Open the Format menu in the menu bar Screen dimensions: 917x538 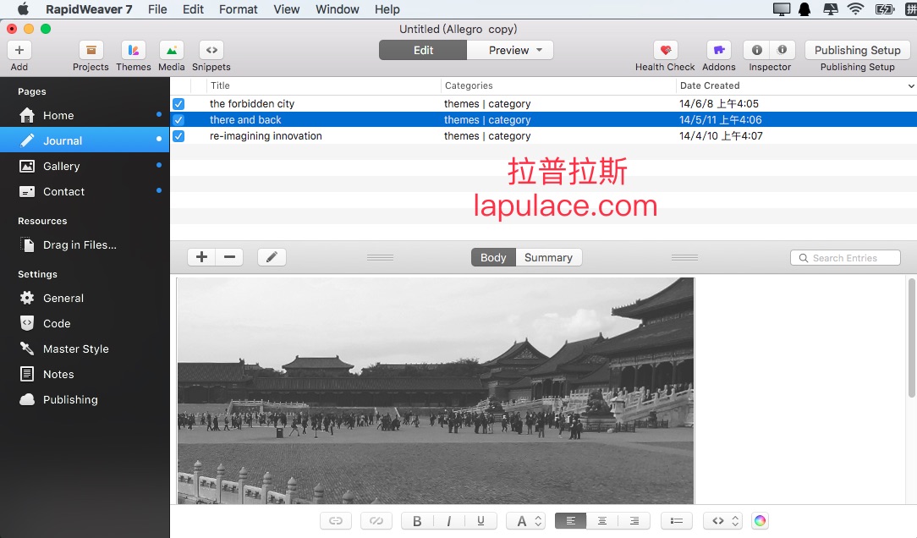pos(238,9)
